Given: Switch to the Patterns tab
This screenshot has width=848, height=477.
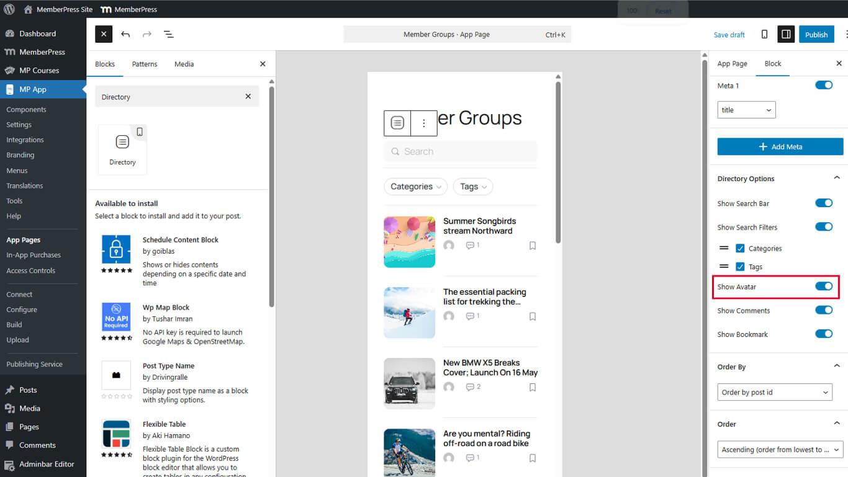Looking at the screenshot, I should pyautogui.click(x=145, y=64).
